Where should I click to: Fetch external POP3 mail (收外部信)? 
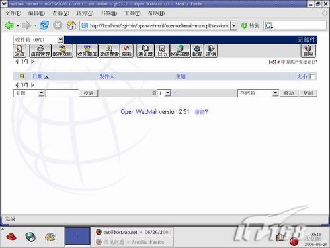tap(87, 50)
